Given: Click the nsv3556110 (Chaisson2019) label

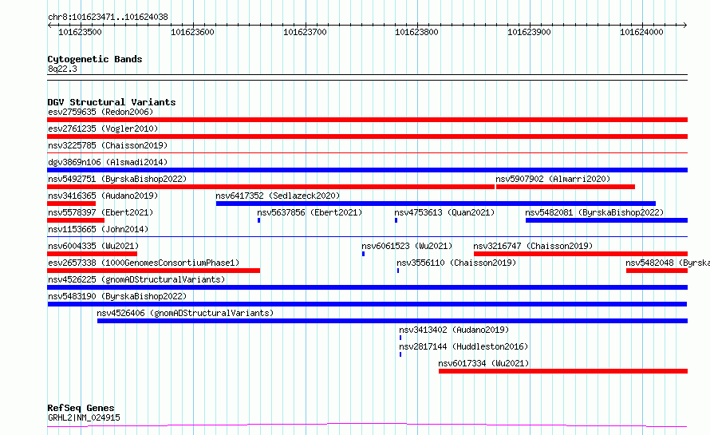Looking at the screenshot, I should click(456, 263).
